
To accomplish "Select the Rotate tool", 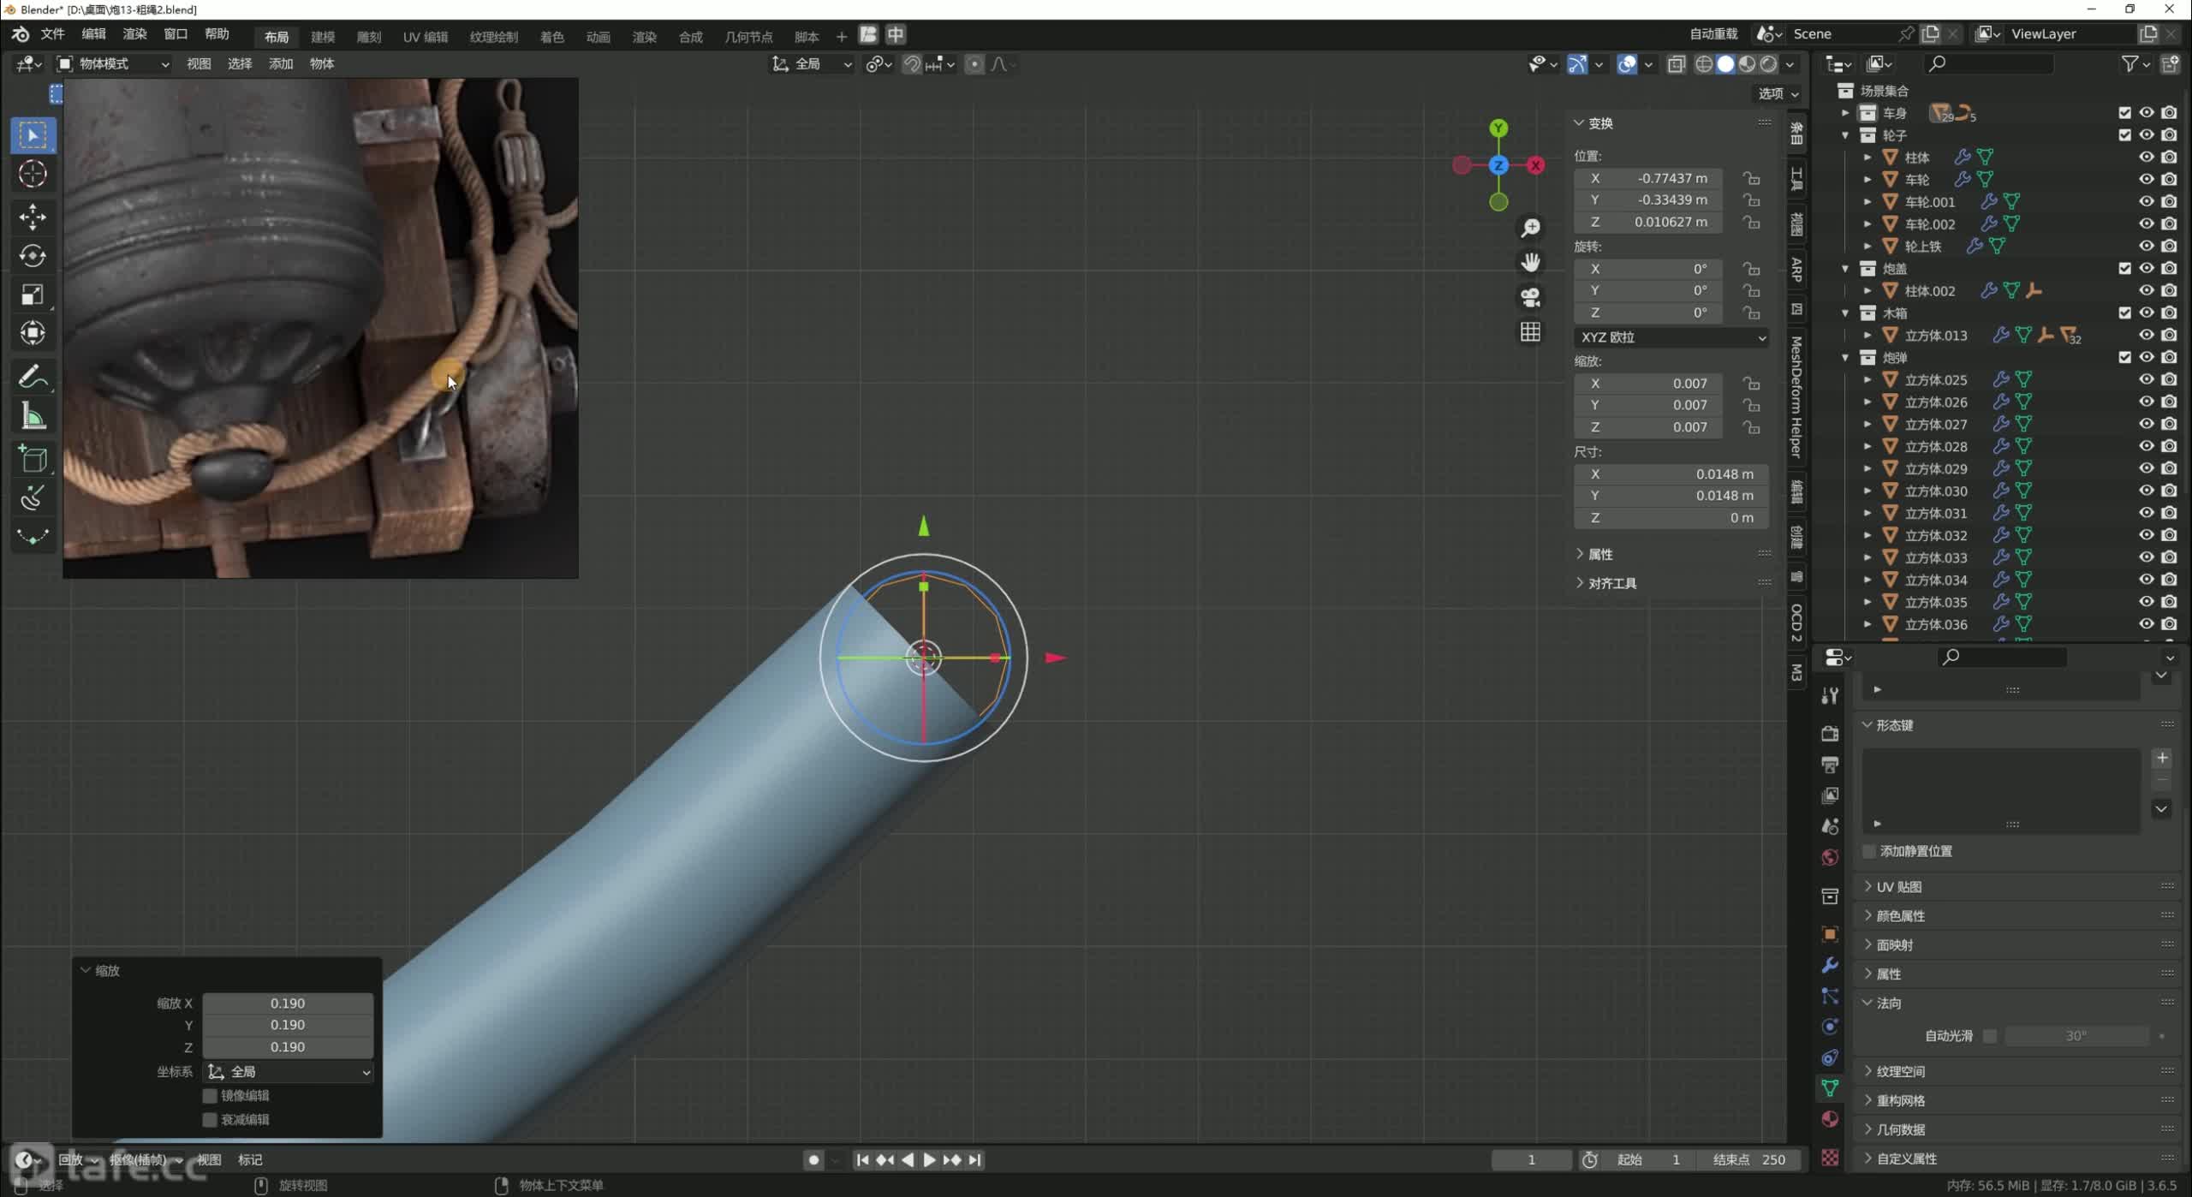I will pyautogui.click(x=33, y=255).
